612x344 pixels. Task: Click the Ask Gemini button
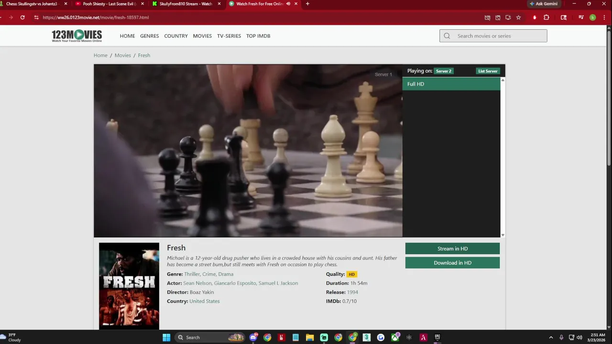pos(543,4)
